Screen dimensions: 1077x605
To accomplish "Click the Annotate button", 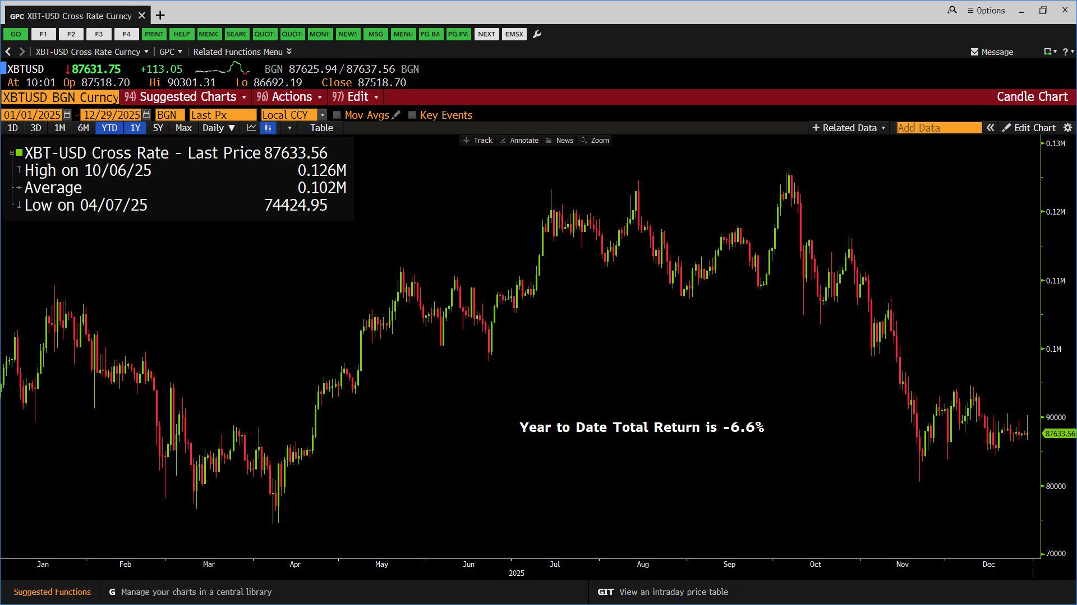I will tap(519, 141).
